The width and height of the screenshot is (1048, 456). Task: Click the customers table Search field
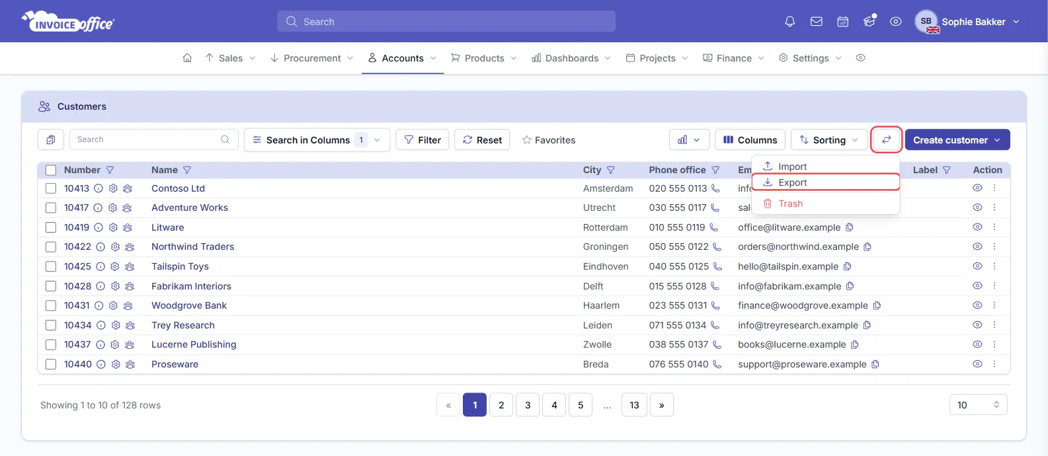point(153,139)
